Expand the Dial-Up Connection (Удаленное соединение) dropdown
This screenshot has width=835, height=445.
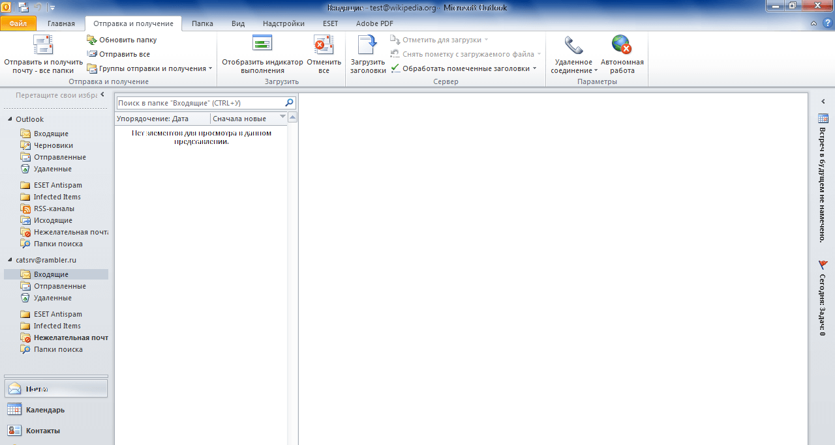(596, 71)
